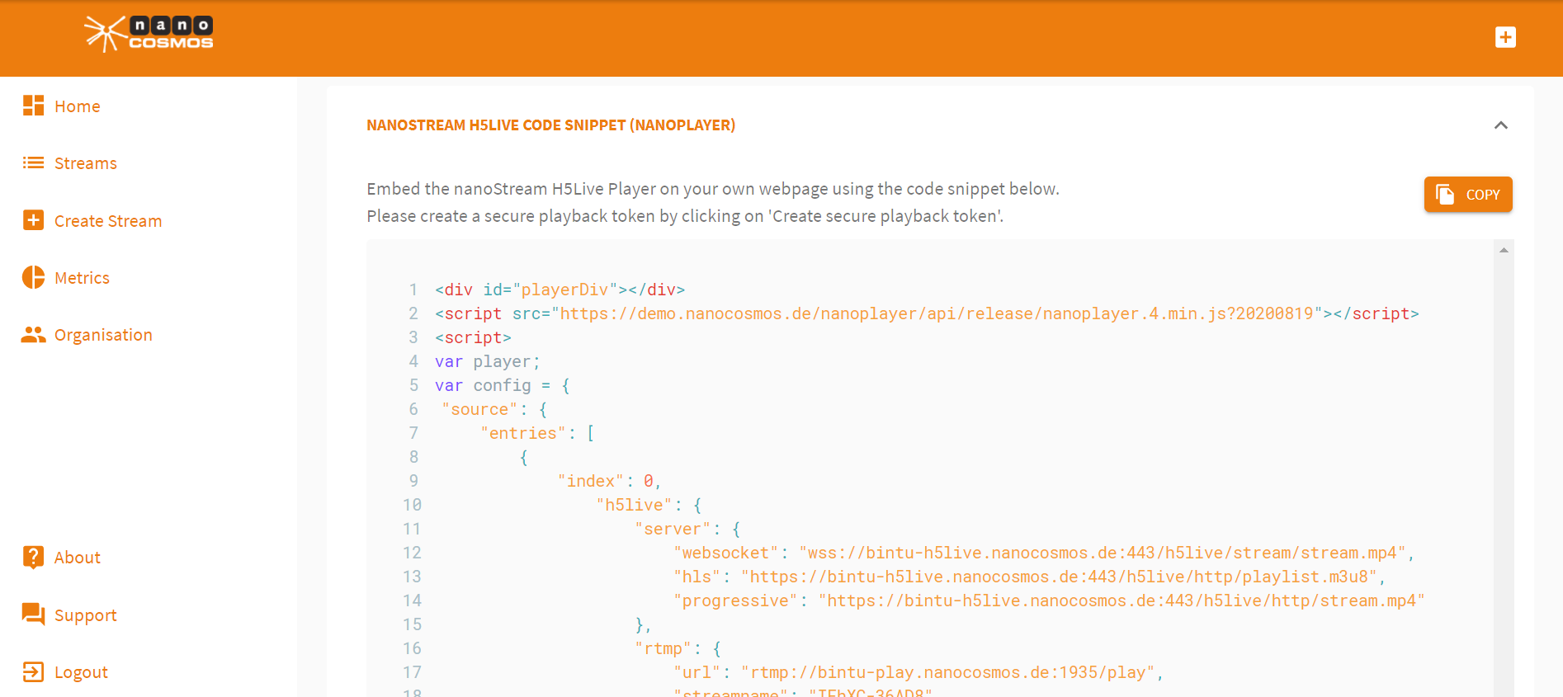The width and height of the screenshot is (1563, 697).
Task: Click the websocket wss URL line
Action: point(1043,553)
